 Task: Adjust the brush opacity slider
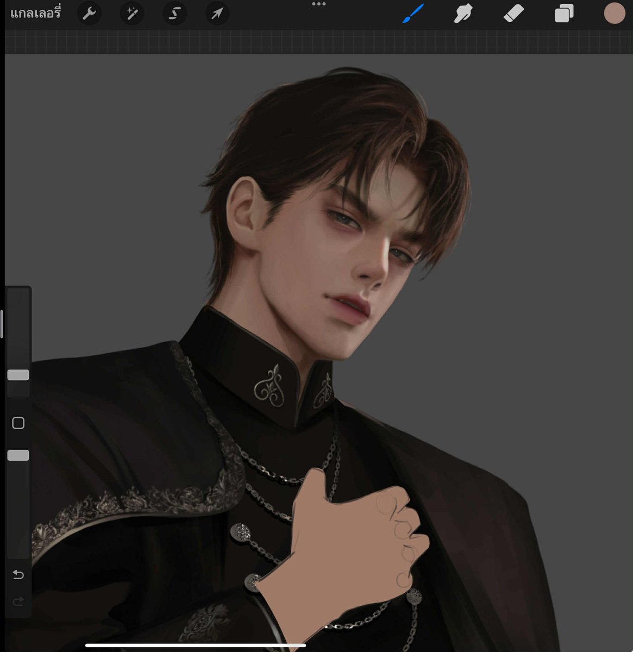(x=18, y=455)
